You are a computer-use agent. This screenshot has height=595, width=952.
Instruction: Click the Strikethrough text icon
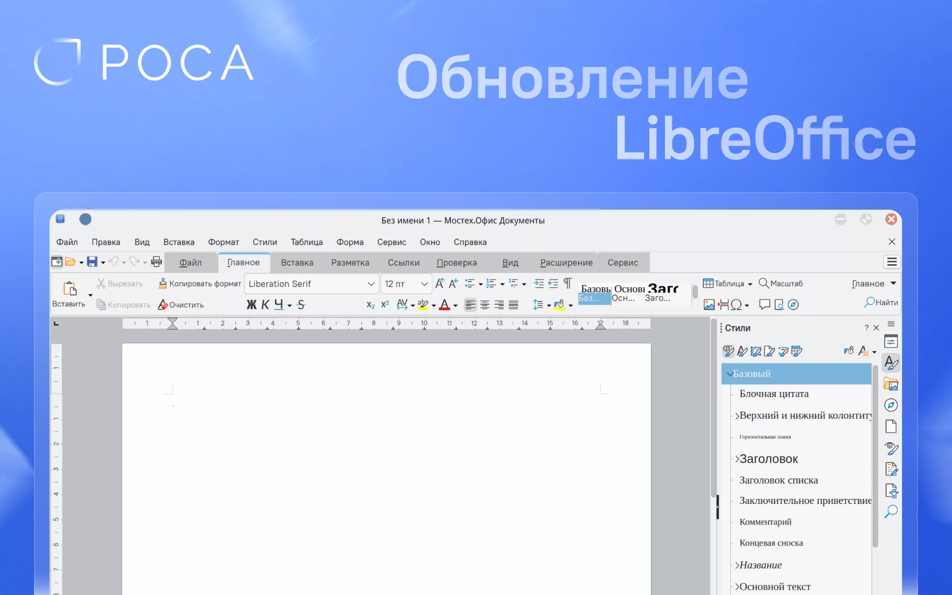pyautogui.click(x=301, y=305)
